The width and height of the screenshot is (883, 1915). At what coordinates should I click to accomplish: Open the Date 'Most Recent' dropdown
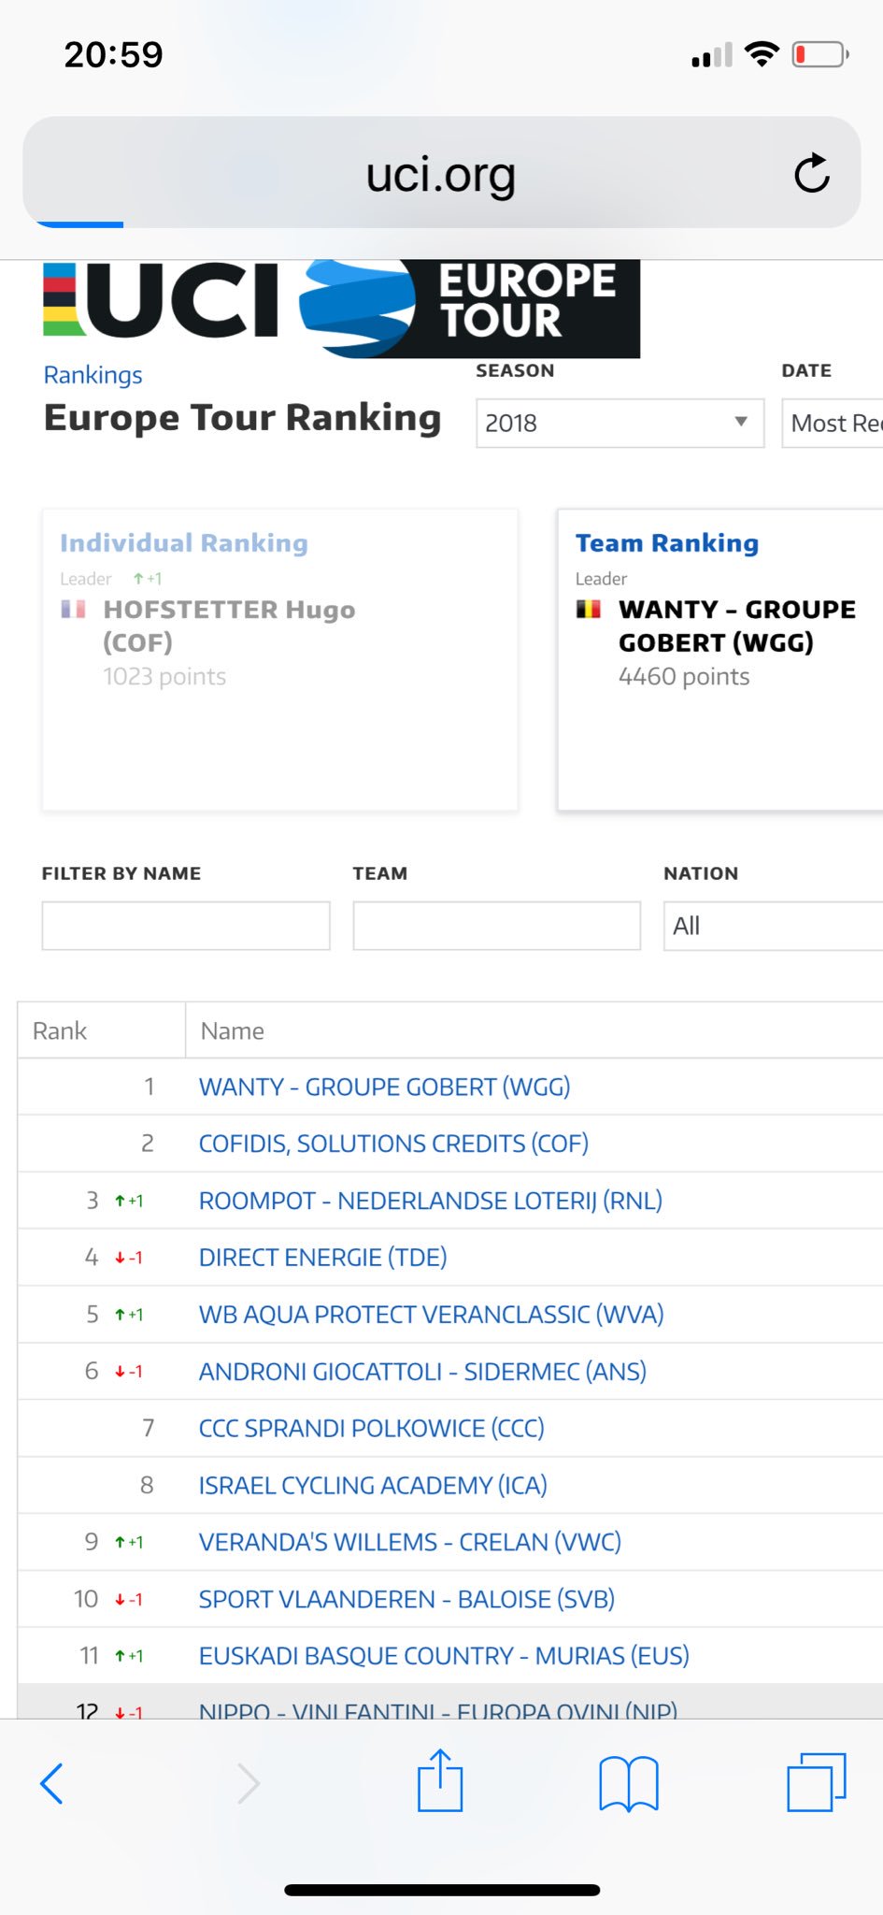pyautogui.click(x=833, y=423)
